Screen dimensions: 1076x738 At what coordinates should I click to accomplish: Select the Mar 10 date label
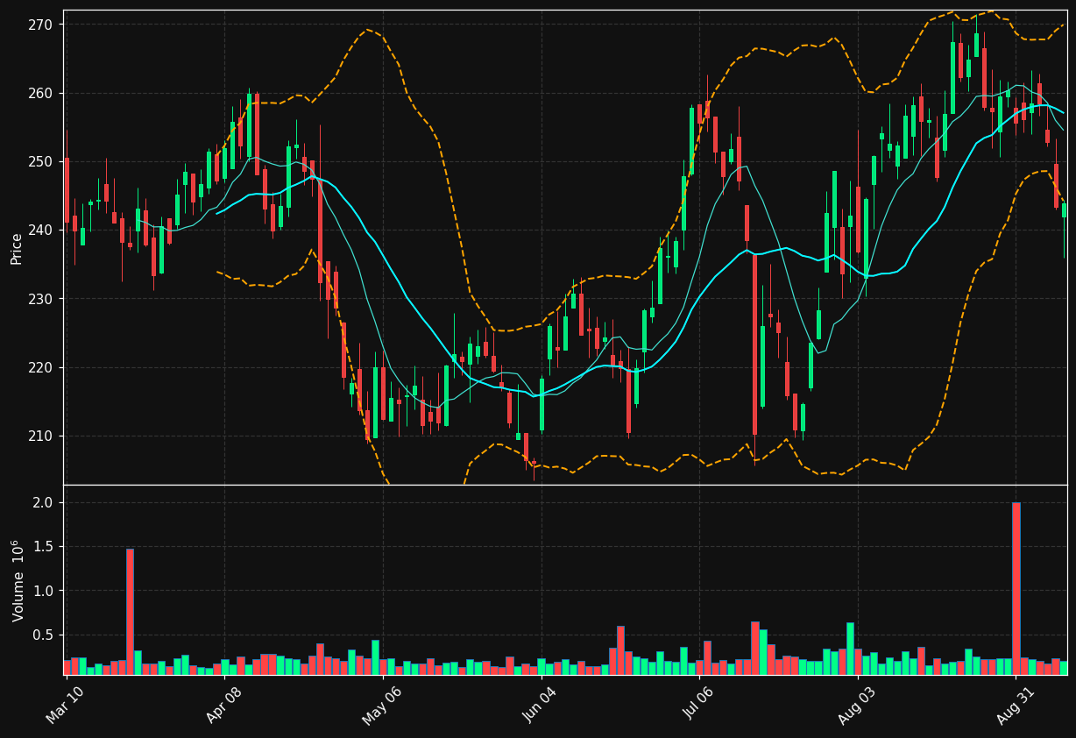[65, 706]
